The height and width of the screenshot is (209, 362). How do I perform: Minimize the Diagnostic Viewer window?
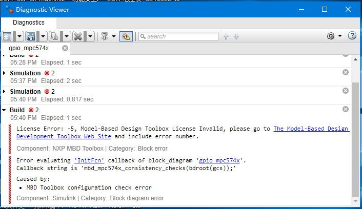301,9
